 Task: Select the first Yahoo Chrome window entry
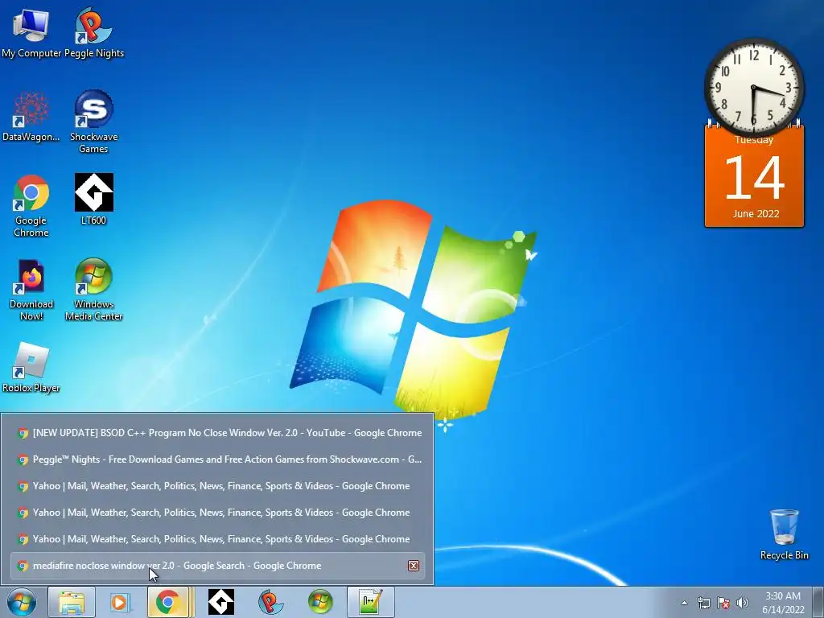(217, 486)
